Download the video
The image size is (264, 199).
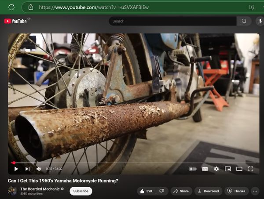point(208,191)
